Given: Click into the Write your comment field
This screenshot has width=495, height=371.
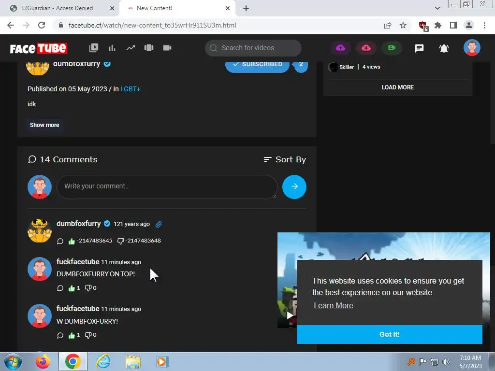Looking at the screenshot, I should point(167,187).
